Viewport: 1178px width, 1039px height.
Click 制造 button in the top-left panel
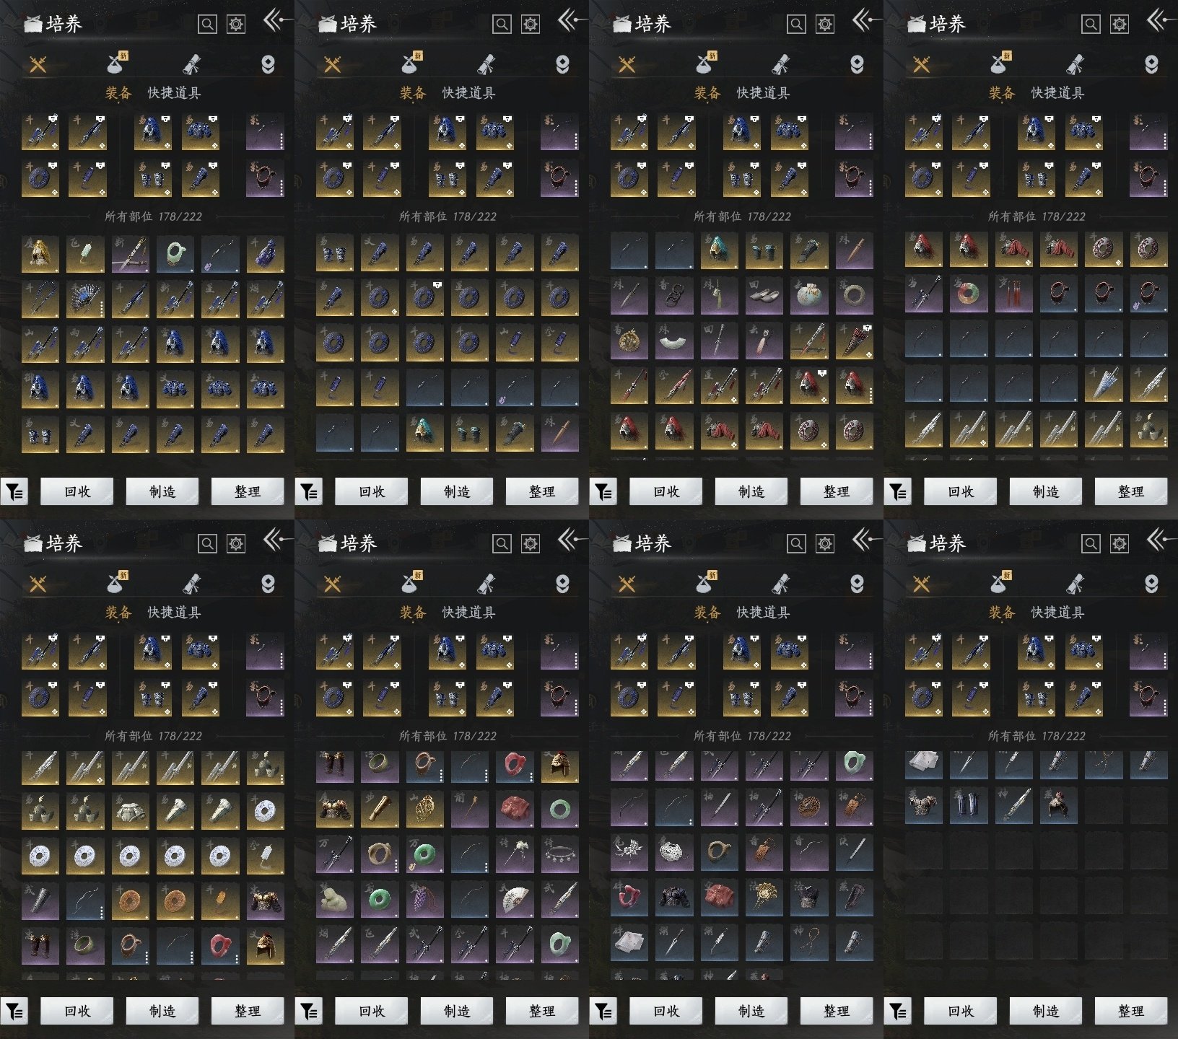tap(162, 491)
